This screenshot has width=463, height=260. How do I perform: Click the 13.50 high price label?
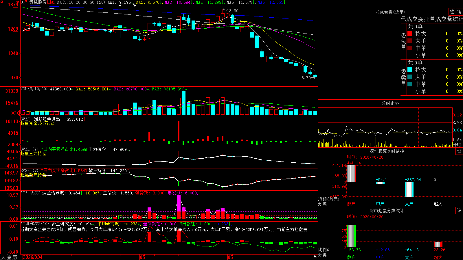(x=233, y=11)
